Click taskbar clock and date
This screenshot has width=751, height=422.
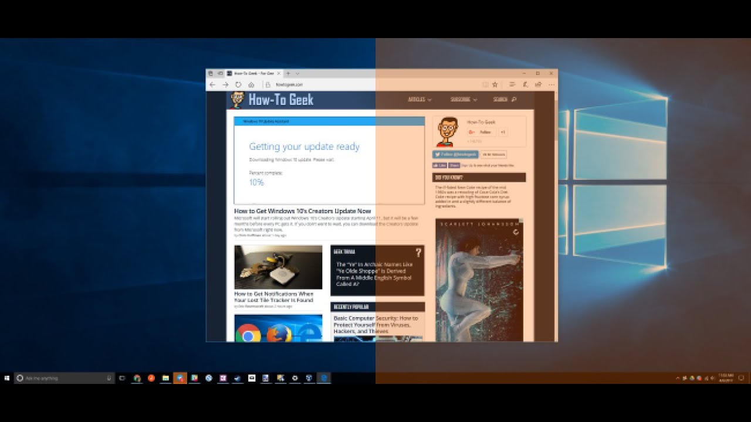(726, 378)
